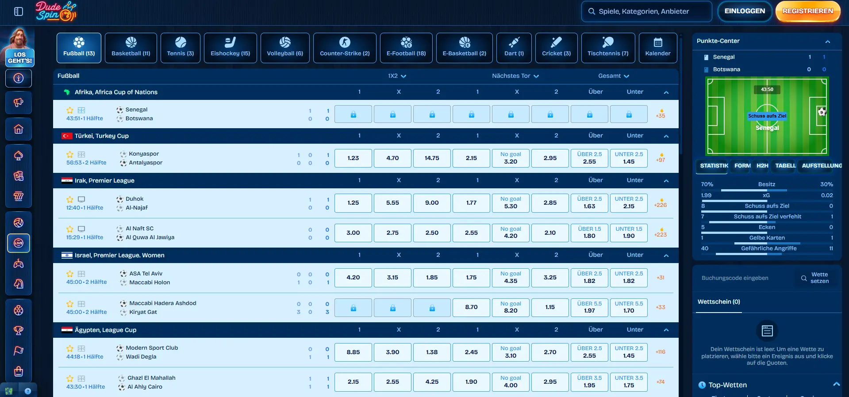Click the REGISTRIEREN button

click(808, 11)
